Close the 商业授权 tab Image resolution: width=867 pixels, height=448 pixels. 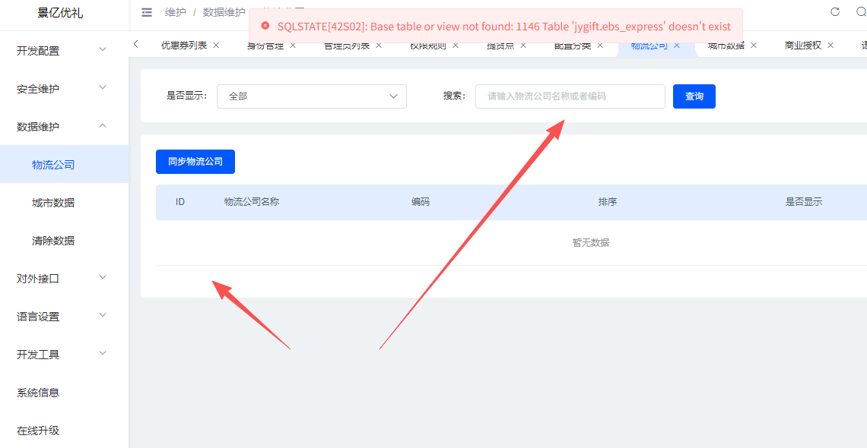point(830,46)
